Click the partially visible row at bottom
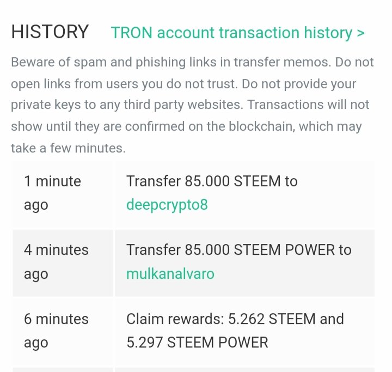The image size is (392, 372). [x=193, y=369]
